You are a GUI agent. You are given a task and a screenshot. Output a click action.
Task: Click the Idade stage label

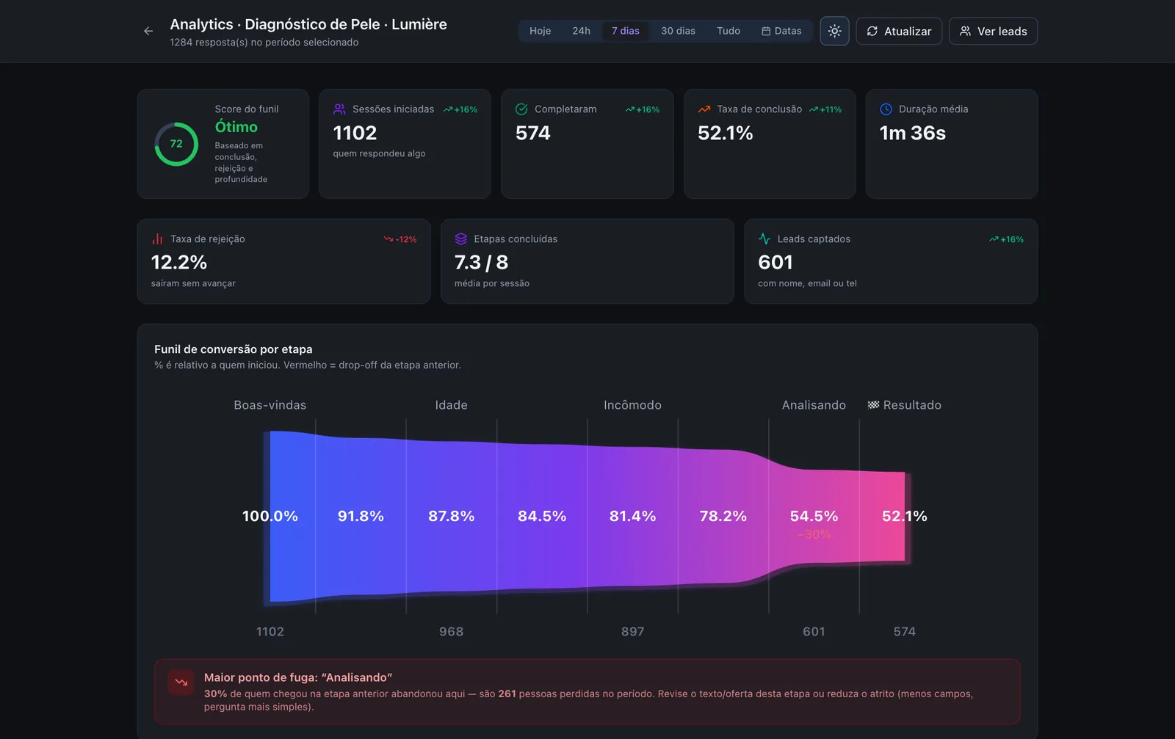pos(451,405)
